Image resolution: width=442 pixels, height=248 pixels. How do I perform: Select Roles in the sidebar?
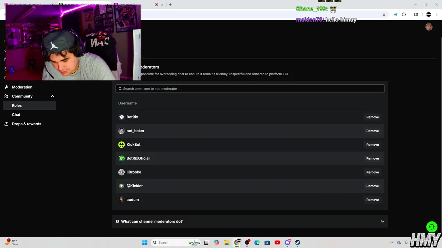point(29,105)
